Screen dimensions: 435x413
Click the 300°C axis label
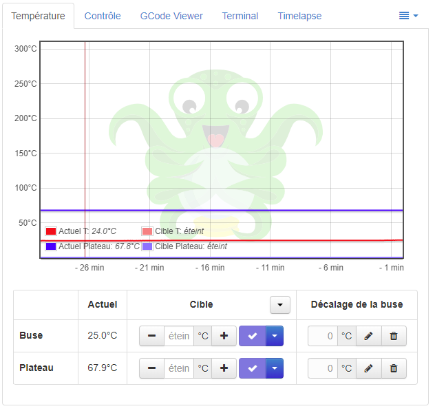pos(25,49)
